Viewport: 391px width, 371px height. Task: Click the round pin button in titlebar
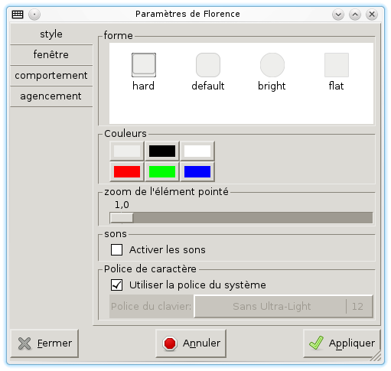point(34,15)
